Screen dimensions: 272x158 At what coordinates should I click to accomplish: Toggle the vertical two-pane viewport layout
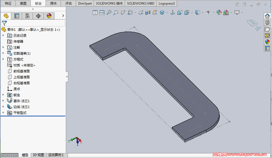pos(95,12)
